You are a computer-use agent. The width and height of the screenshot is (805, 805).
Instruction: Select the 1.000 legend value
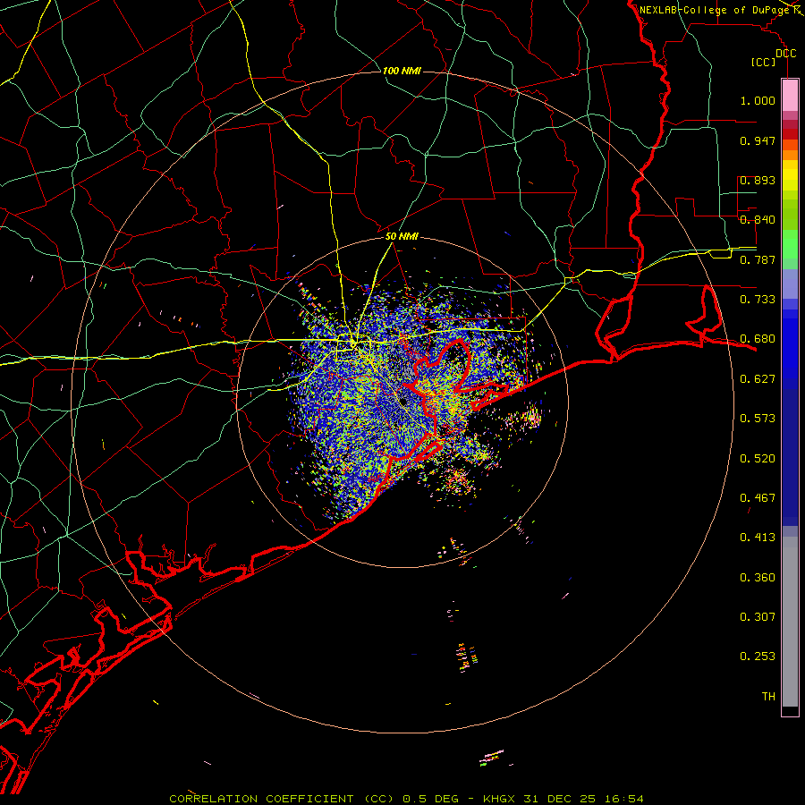tap(758, 100)
